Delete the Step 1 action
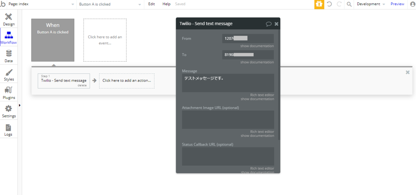 [x=82, y=85]
